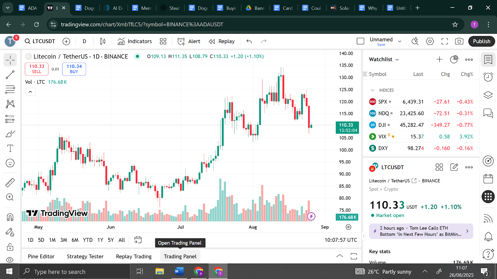The height and width of the screenshot is (279, 497).
Task: Select the trend line drawing tool
Action: click(10, 75)
